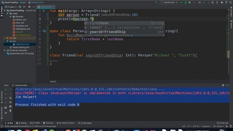The width and height of the screenshot is (233, 131).
Task: Run HelloWorldKt from the top toolbar
Action: (181, 3)
